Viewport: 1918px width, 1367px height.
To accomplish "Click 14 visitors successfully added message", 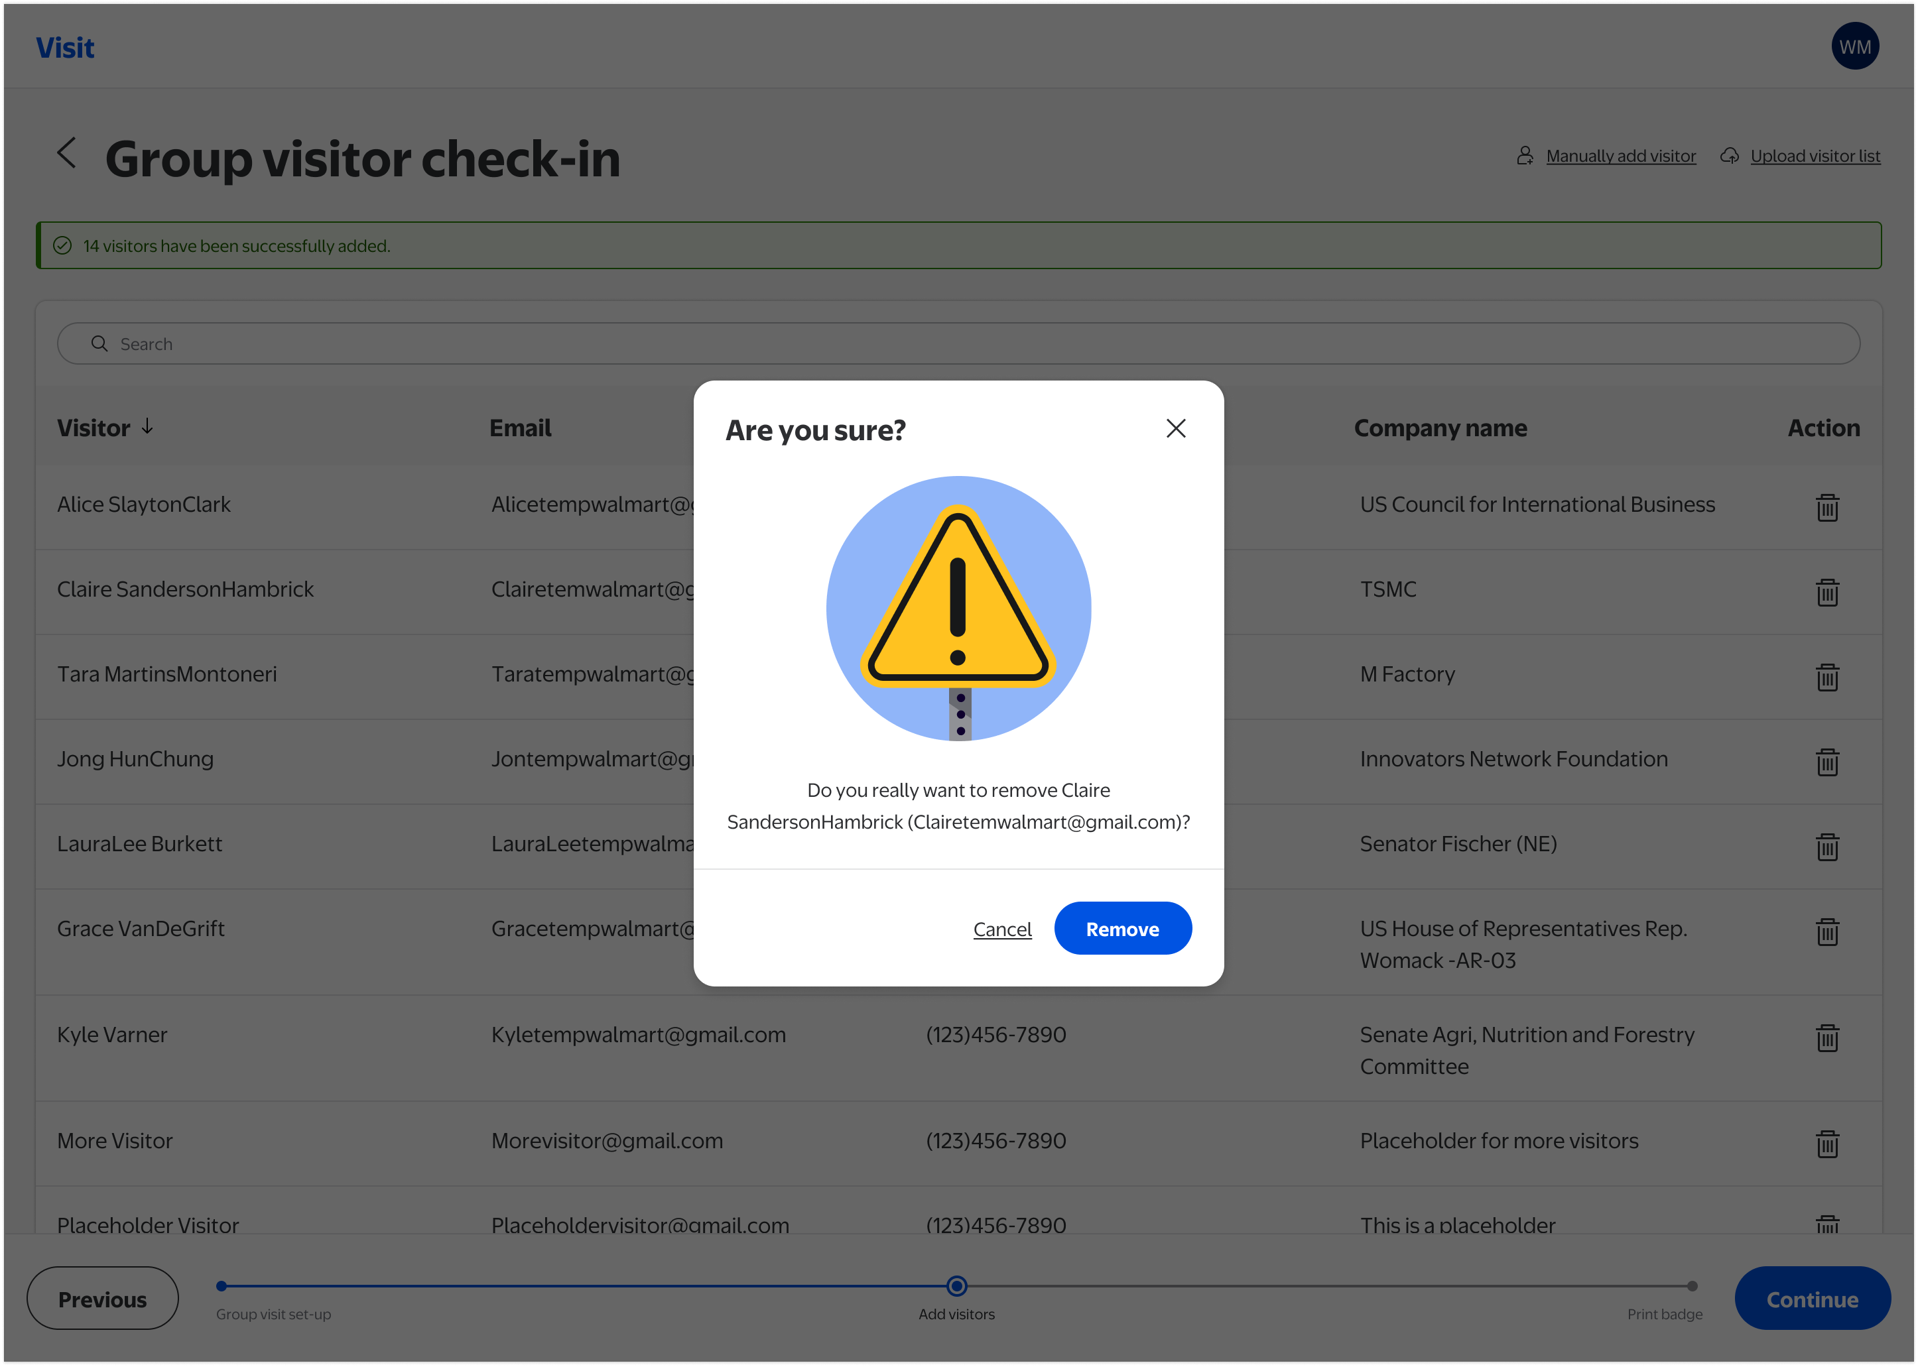I will coord(237,246).
